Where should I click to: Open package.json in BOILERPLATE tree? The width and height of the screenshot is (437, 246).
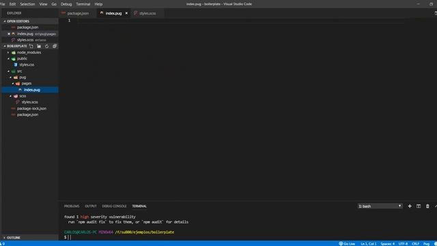[27, 115]
